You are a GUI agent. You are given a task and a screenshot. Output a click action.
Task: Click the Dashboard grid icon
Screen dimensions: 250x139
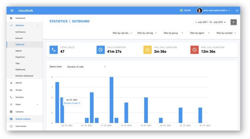point(11,18)
